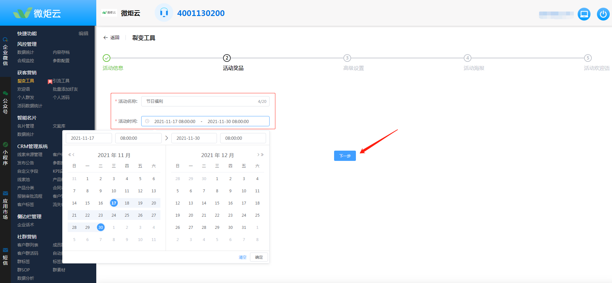Click the 活动海报 step label
Viewport: 612px width, 283px height.
click(474, 68)
